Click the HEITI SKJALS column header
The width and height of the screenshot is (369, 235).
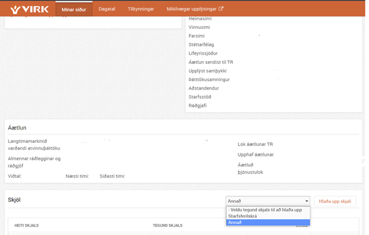tap(26, 226)
